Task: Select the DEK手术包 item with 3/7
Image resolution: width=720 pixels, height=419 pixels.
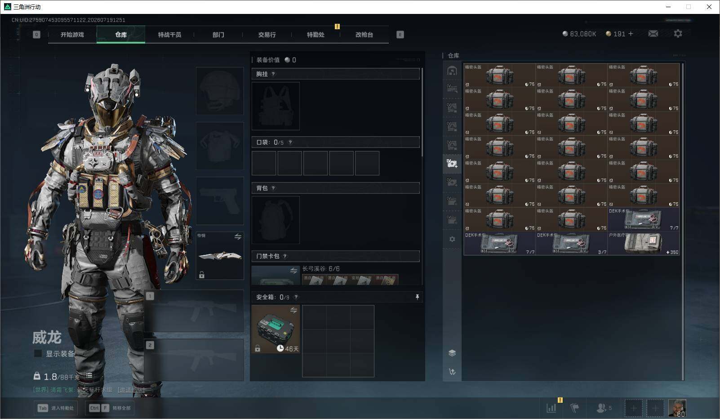Action: [x=572, y=243]
